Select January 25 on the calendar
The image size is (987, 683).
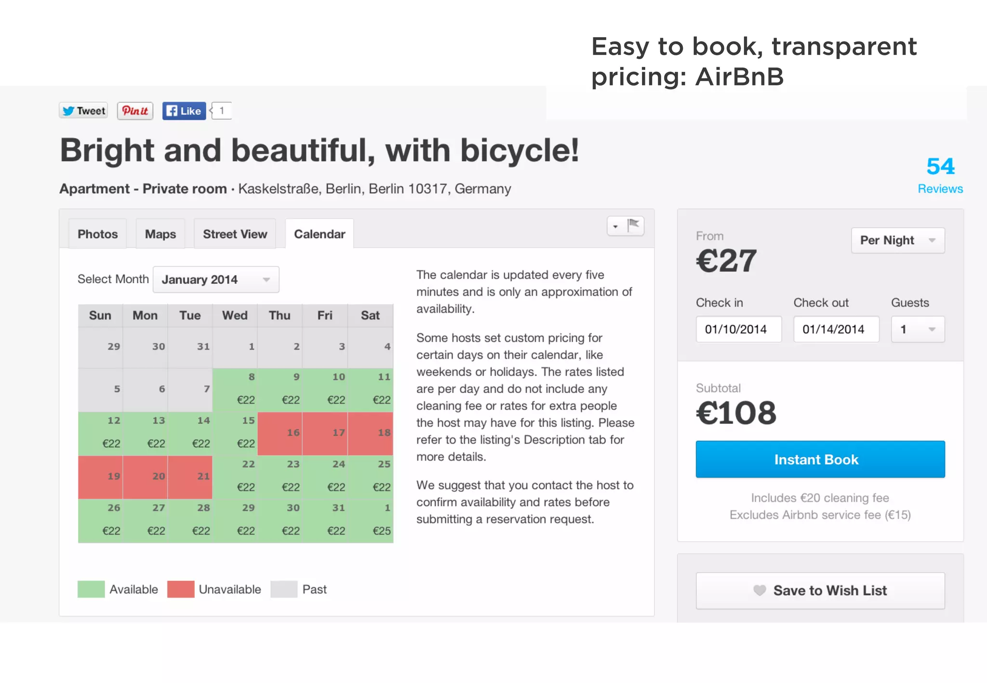point(371,477)
